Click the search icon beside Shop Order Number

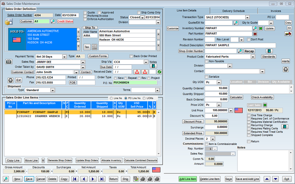(240, 51)
